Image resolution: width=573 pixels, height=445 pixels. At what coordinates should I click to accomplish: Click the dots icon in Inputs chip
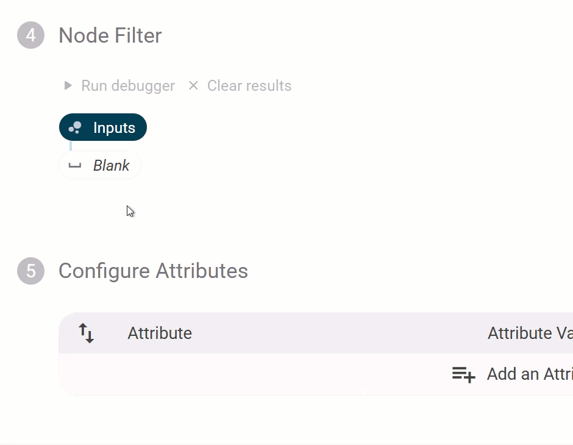click(x=75, y=128)
